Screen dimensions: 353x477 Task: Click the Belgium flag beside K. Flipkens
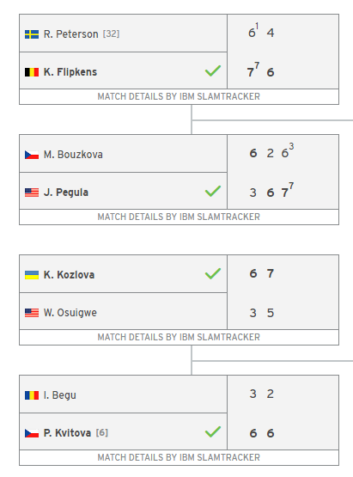pos(32,72)
